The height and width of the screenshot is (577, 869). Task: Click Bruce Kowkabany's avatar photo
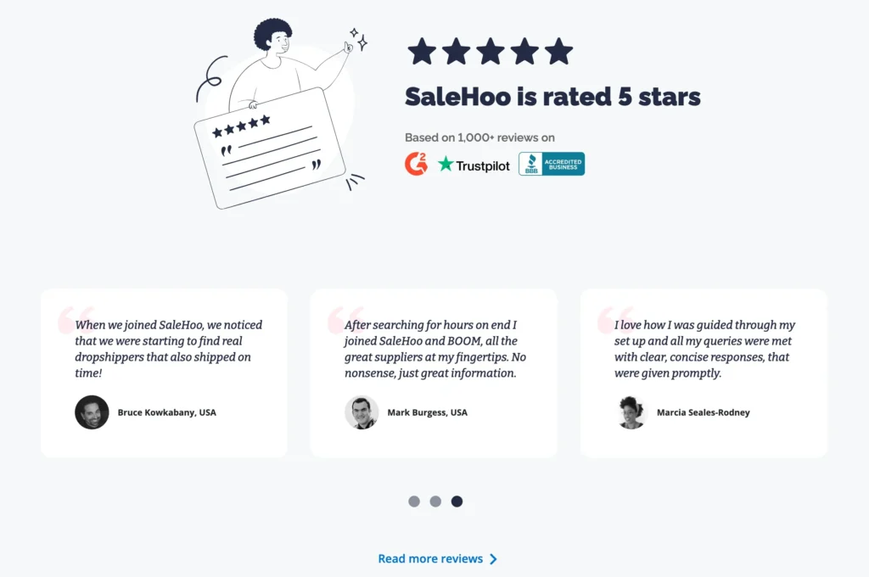[92, 412]
